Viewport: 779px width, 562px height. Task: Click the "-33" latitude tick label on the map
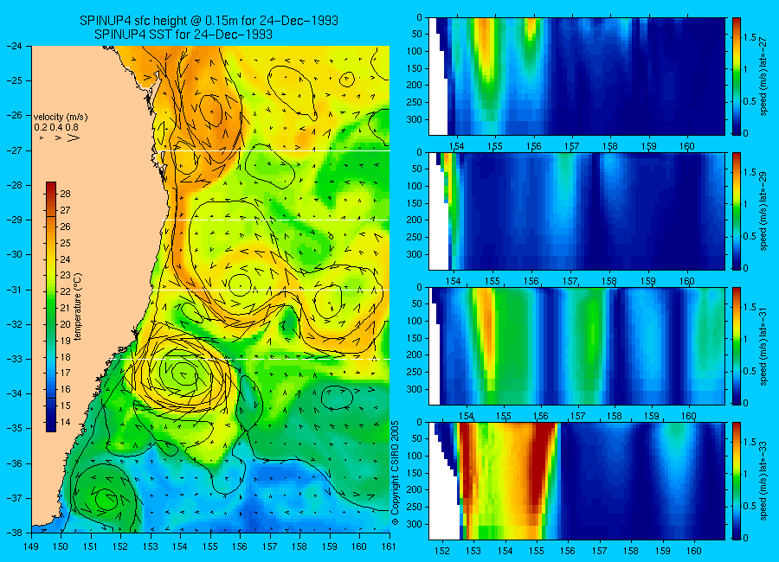(13, 359)
